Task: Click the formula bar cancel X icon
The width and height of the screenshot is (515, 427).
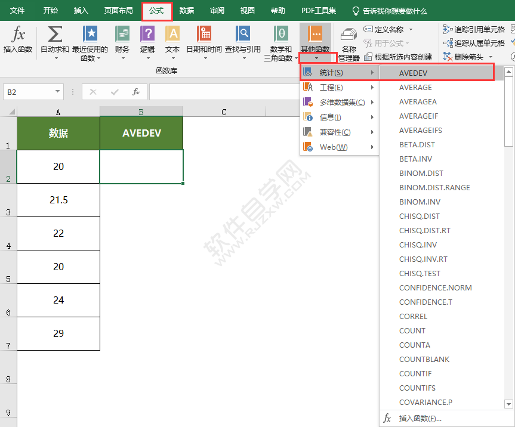Action: 93,92
